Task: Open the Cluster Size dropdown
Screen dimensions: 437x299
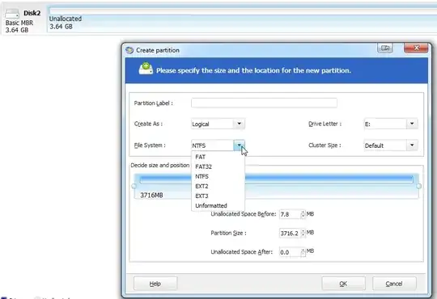Action: pyautogui.click(x=412, y=145)
